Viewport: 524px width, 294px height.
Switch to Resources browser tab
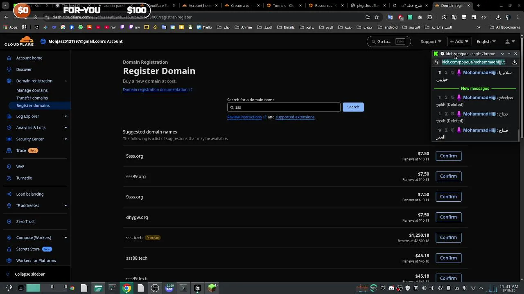[326, 6]
